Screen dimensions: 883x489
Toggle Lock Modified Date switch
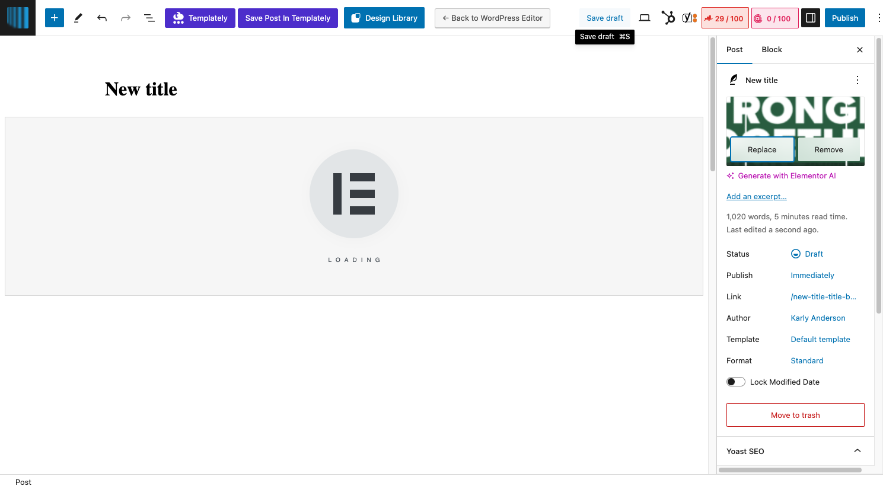[x=736, y=382]
